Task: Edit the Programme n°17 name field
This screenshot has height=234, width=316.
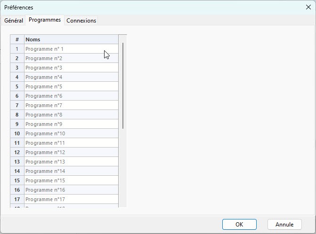Action: 71,199
